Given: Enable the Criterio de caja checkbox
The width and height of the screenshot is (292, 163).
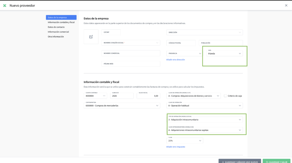Looking at the screenshot, I should (225, 96).
